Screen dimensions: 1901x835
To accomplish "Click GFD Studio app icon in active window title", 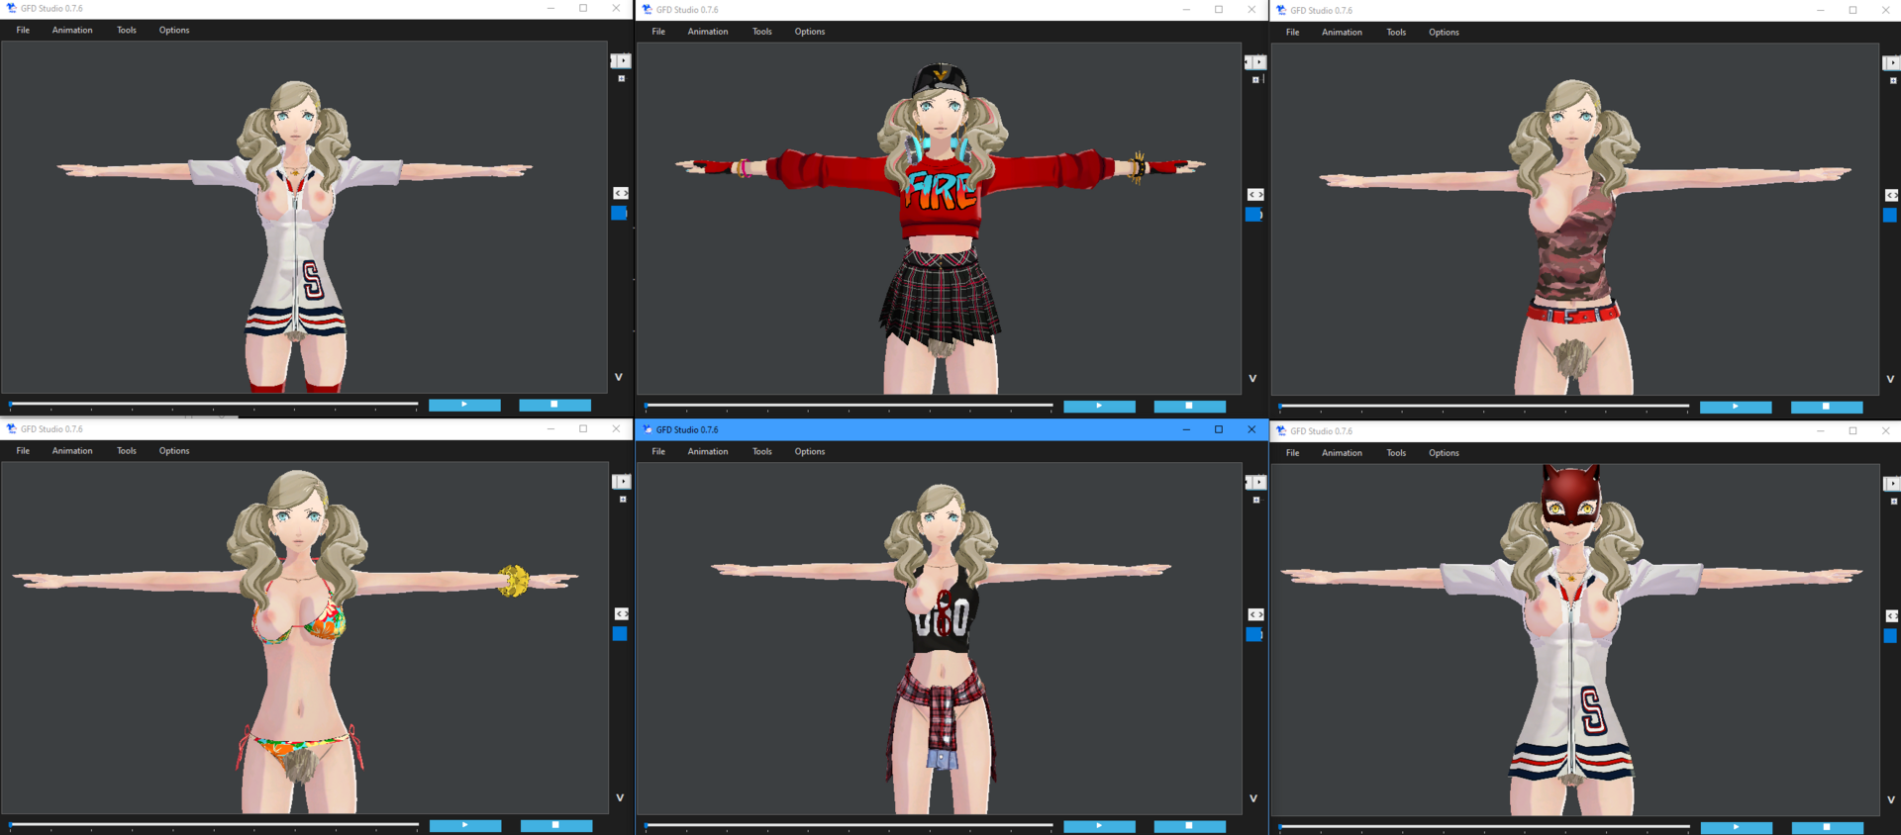I will [x=648, y=429].
